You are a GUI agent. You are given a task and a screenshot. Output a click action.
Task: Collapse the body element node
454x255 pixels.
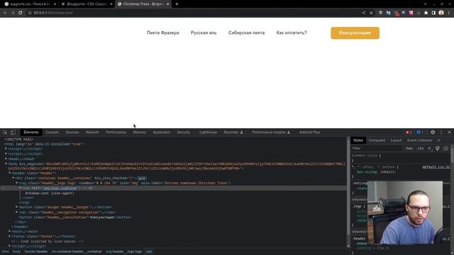point(6,164)
